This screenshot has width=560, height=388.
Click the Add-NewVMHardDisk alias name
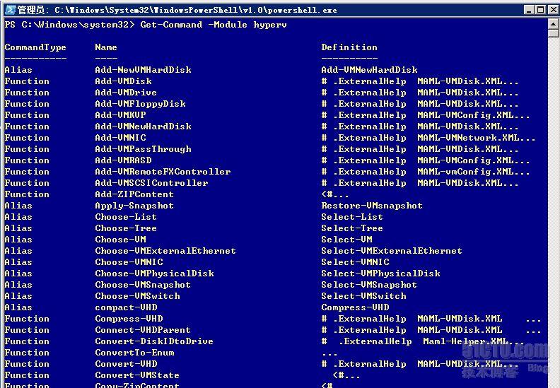[x=143, y=70]
